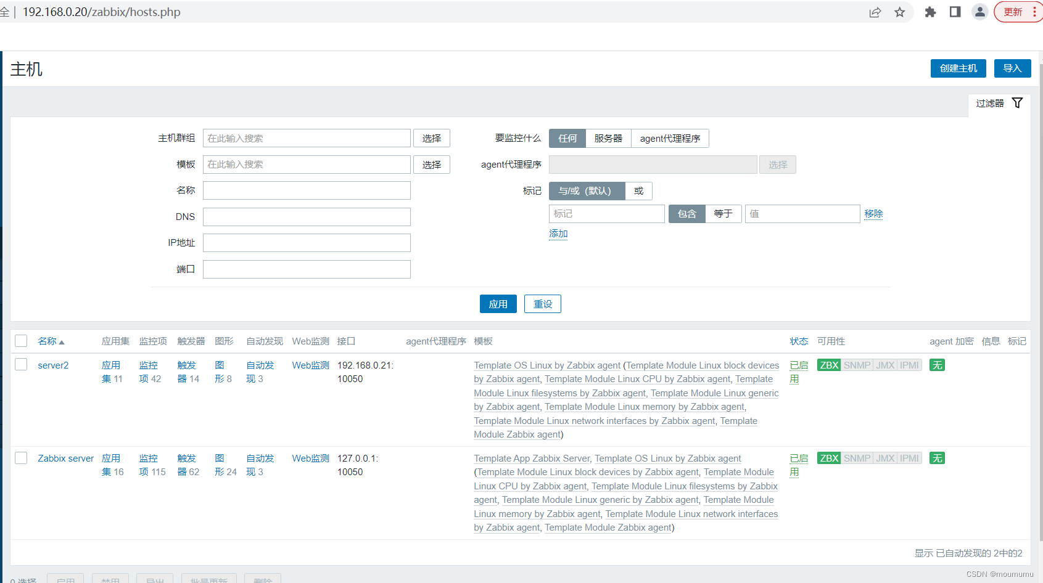
Task: Click the ZBX availability badge for server2
Action: [x=829, y=365]
